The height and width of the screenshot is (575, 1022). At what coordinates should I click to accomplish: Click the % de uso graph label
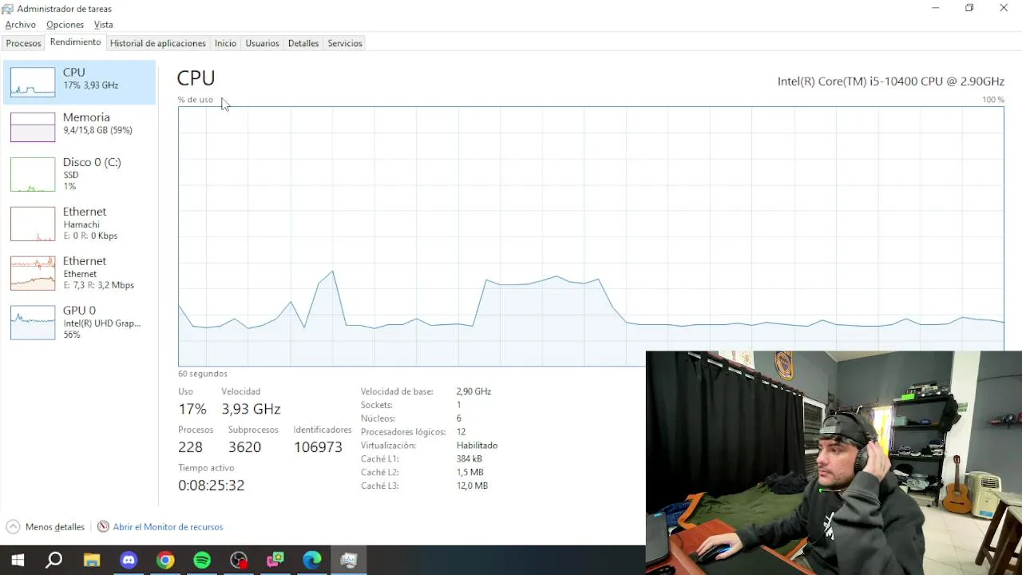pos(196,100)
